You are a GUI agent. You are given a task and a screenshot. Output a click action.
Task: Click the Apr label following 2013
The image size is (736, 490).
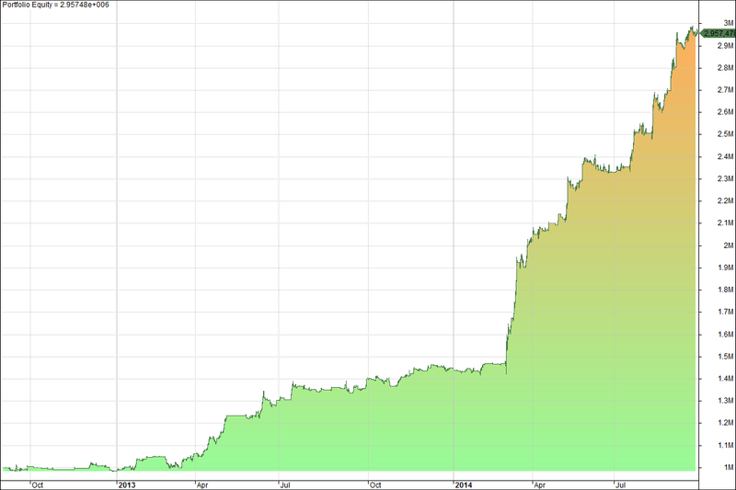(x=202, y=484)
